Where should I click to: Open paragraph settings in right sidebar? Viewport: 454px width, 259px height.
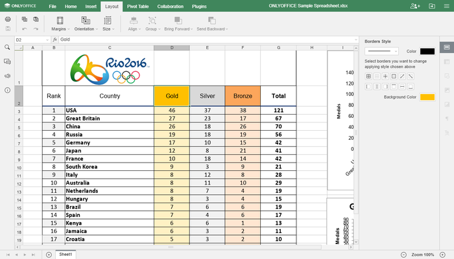coord(447,118)
